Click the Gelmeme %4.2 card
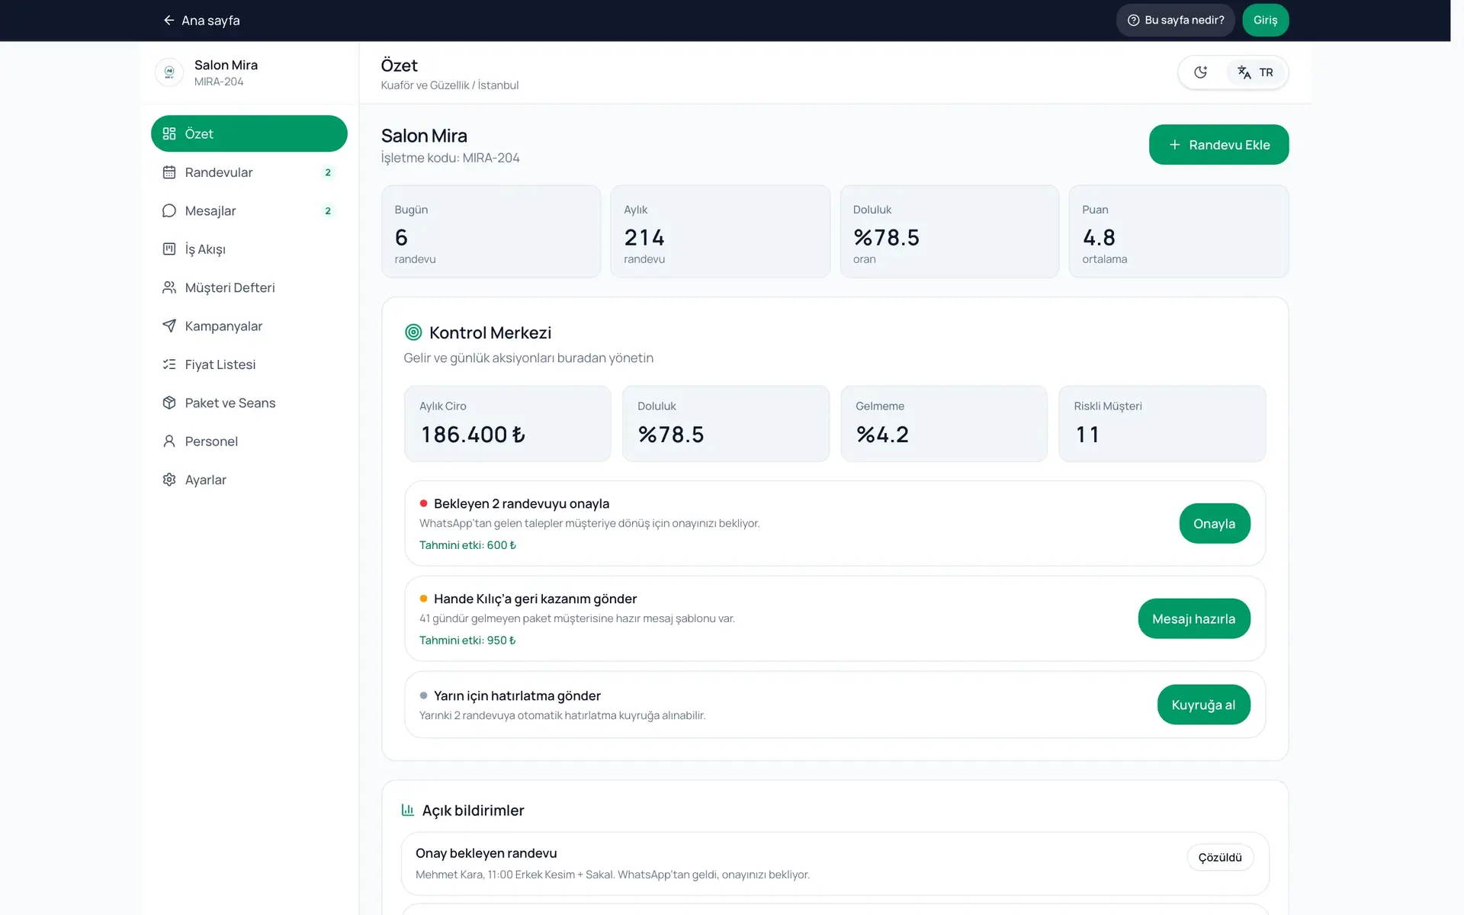Screen dimensions: 1464x915 pos(944,423)
